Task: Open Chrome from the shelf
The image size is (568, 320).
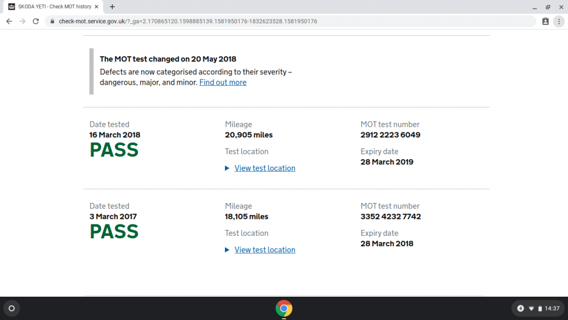Action: click(x=284, y=309)
